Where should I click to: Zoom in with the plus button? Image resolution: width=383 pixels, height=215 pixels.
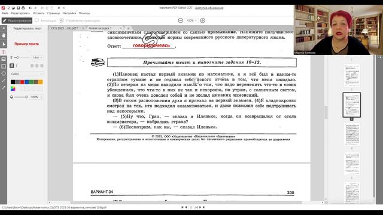point(202,20)
